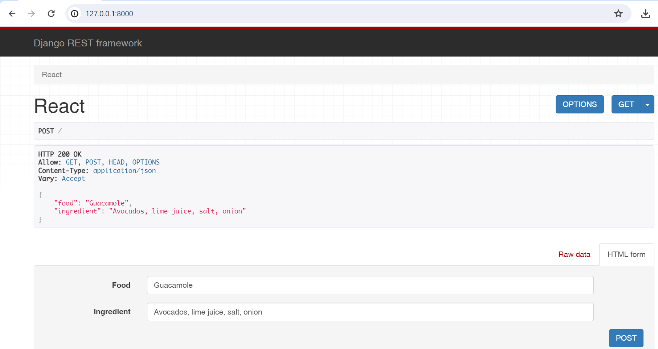Click the "application/json" content type value
This screenshot has width=658, height=349.
pos(124,171)
